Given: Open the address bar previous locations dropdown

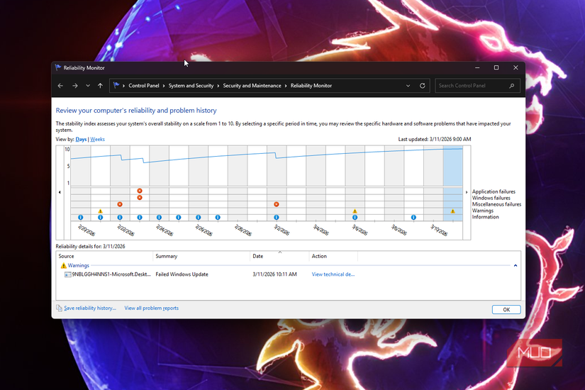Looking at the screenshot, I should point(408,86).
